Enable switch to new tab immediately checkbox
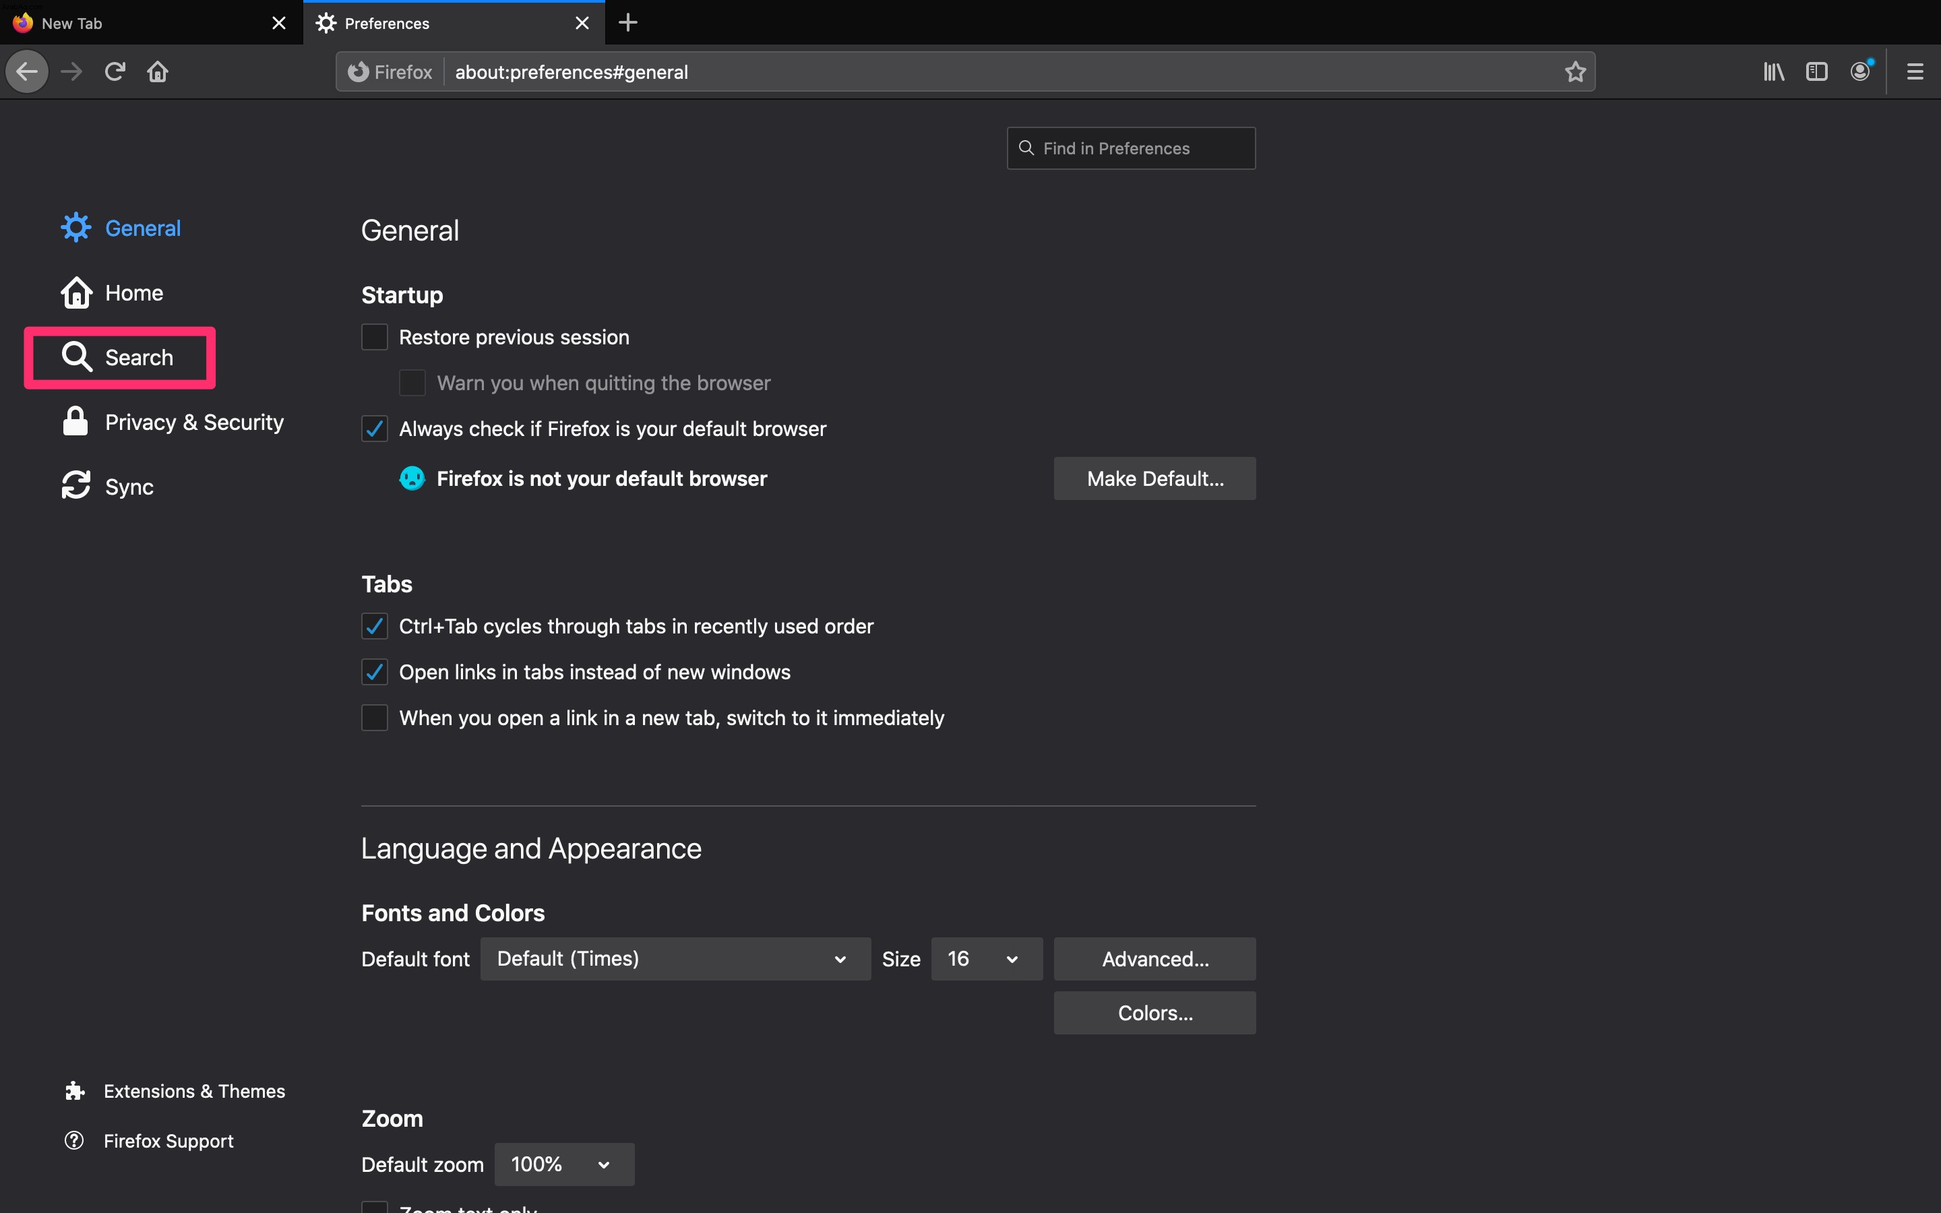Viewport: 1941px width, 1213px height. pos(375,717)
